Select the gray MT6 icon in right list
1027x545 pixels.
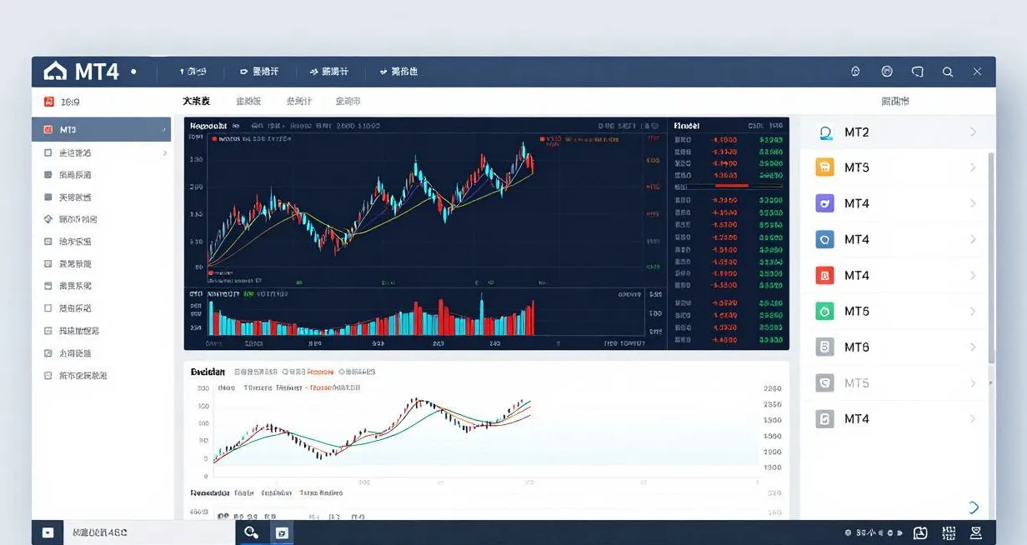(x=824, y=347)
